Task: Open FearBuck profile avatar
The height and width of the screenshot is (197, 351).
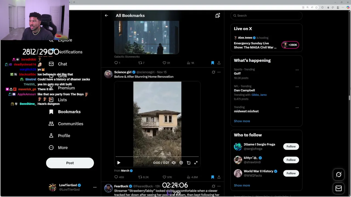Action: 108,188
